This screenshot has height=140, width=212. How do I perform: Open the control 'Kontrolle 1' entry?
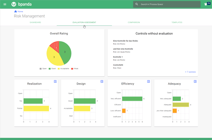pyautogui.click(x=118, y=57)
